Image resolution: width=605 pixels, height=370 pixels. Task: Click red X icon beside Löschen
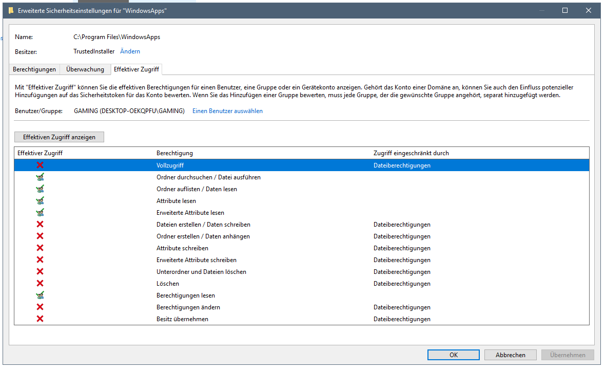click(40, 284)
